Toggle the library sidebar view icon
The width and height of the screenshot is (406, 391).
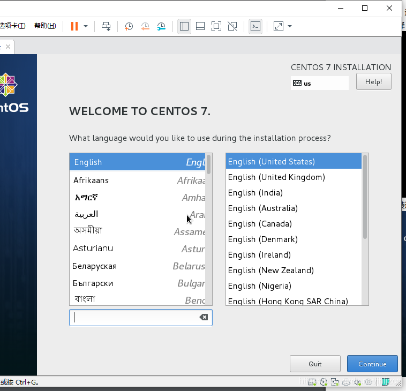click(x=184, y=26)
